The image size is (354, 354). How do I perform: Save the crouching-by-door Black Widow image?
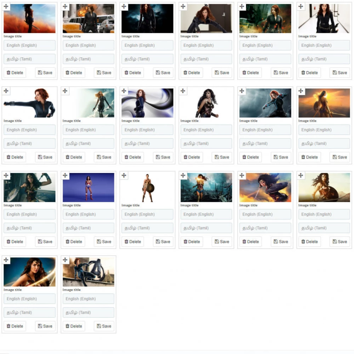click(x=222, y=73)
